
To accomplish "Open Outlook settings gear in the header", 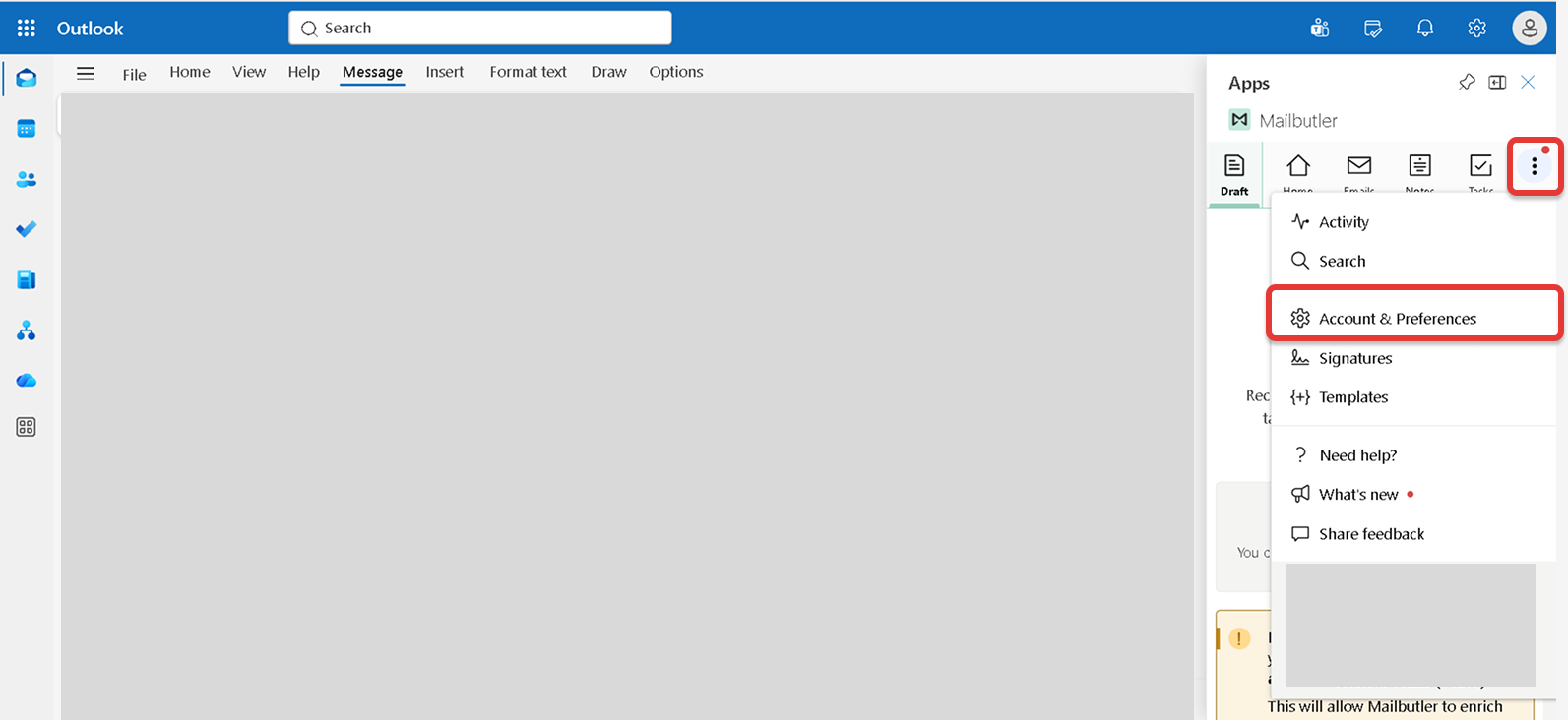I will click(x=1477, y=29).
